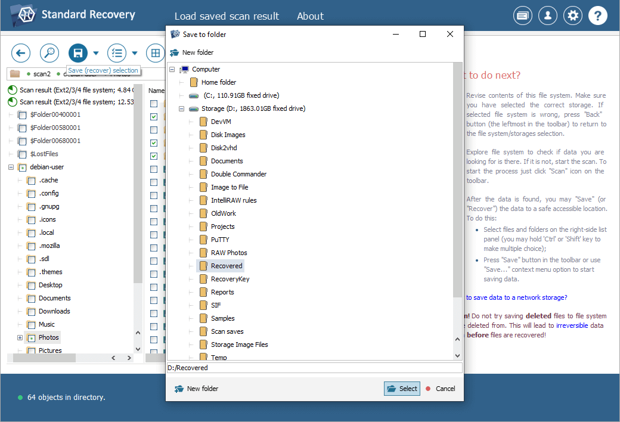Open the Load saved scan result menu
The width and height of the screenshot is (620, 422).
click(x=227, y=16)
